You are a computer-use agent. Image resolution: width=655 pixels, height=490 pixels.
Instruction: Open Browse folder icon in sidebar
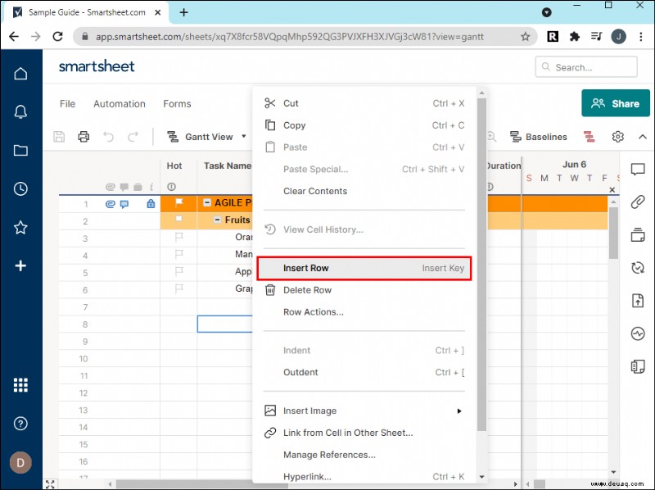click(20, 150)
